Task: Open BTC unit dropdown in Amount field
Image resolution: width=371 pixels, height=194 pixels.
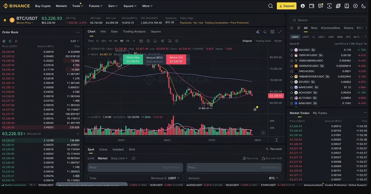Action: click(x=274, y=178)
